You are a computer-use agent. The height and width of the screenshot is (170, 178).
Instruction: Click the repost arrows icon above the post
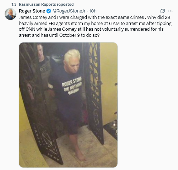(14, 5)
